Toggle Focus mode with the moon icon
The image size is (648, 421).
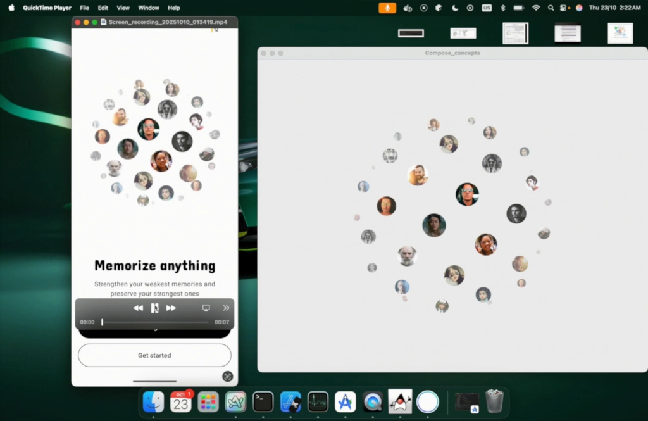[x=455, y=8]
